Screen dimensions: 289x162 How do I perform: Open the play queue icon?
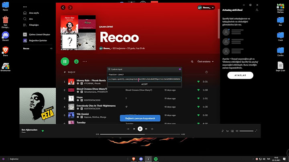pyautogui.click(x=228, y=131)
